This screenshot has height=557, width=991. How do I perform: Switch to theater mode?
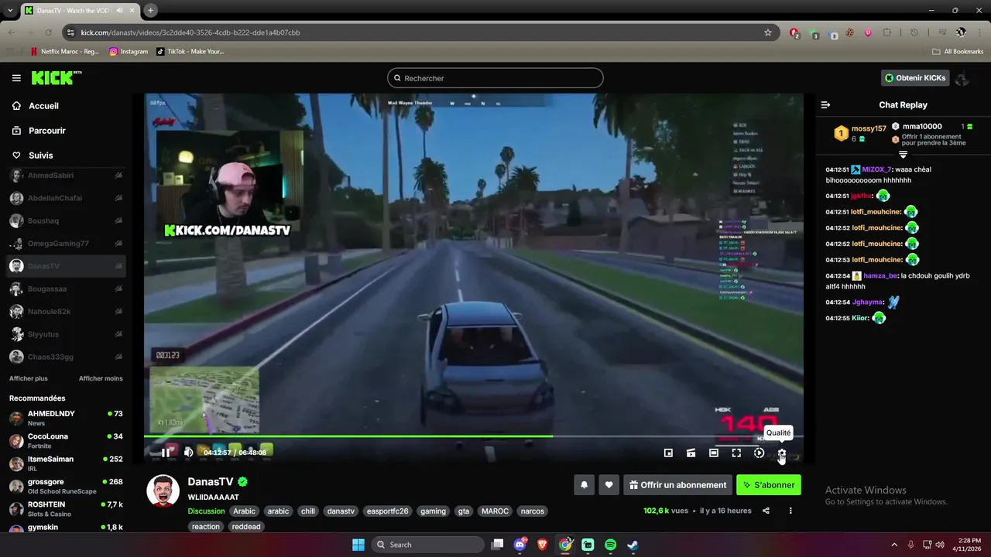714,453
